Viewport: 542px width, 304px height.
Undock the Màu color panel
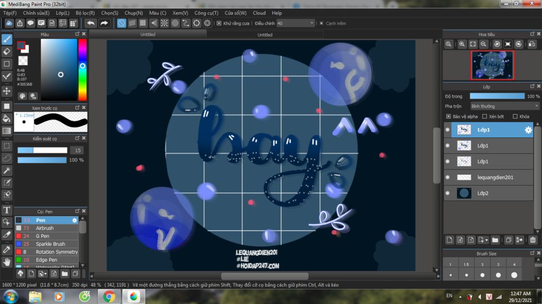click(77, 34)
